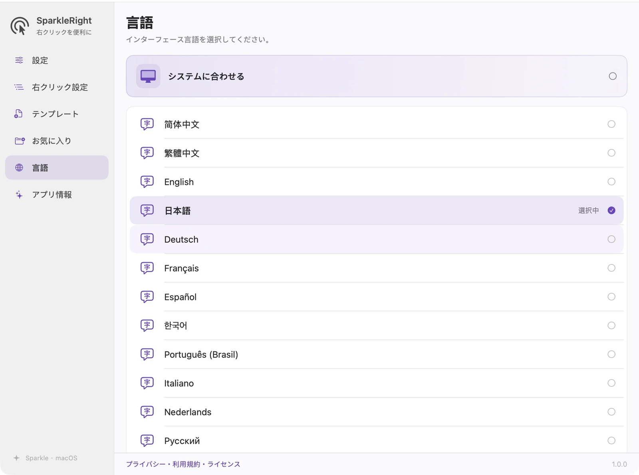639x475 pixels.
Task: Click the sliders icon beside 設定
Action: [x=19, y=60]
